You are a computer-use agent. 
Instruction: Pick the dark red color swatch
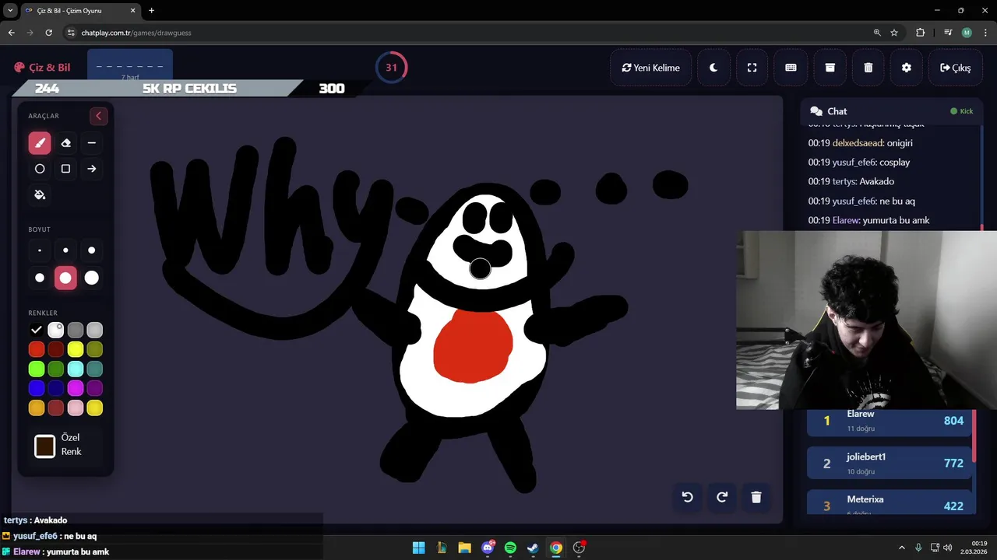[56, 350]
